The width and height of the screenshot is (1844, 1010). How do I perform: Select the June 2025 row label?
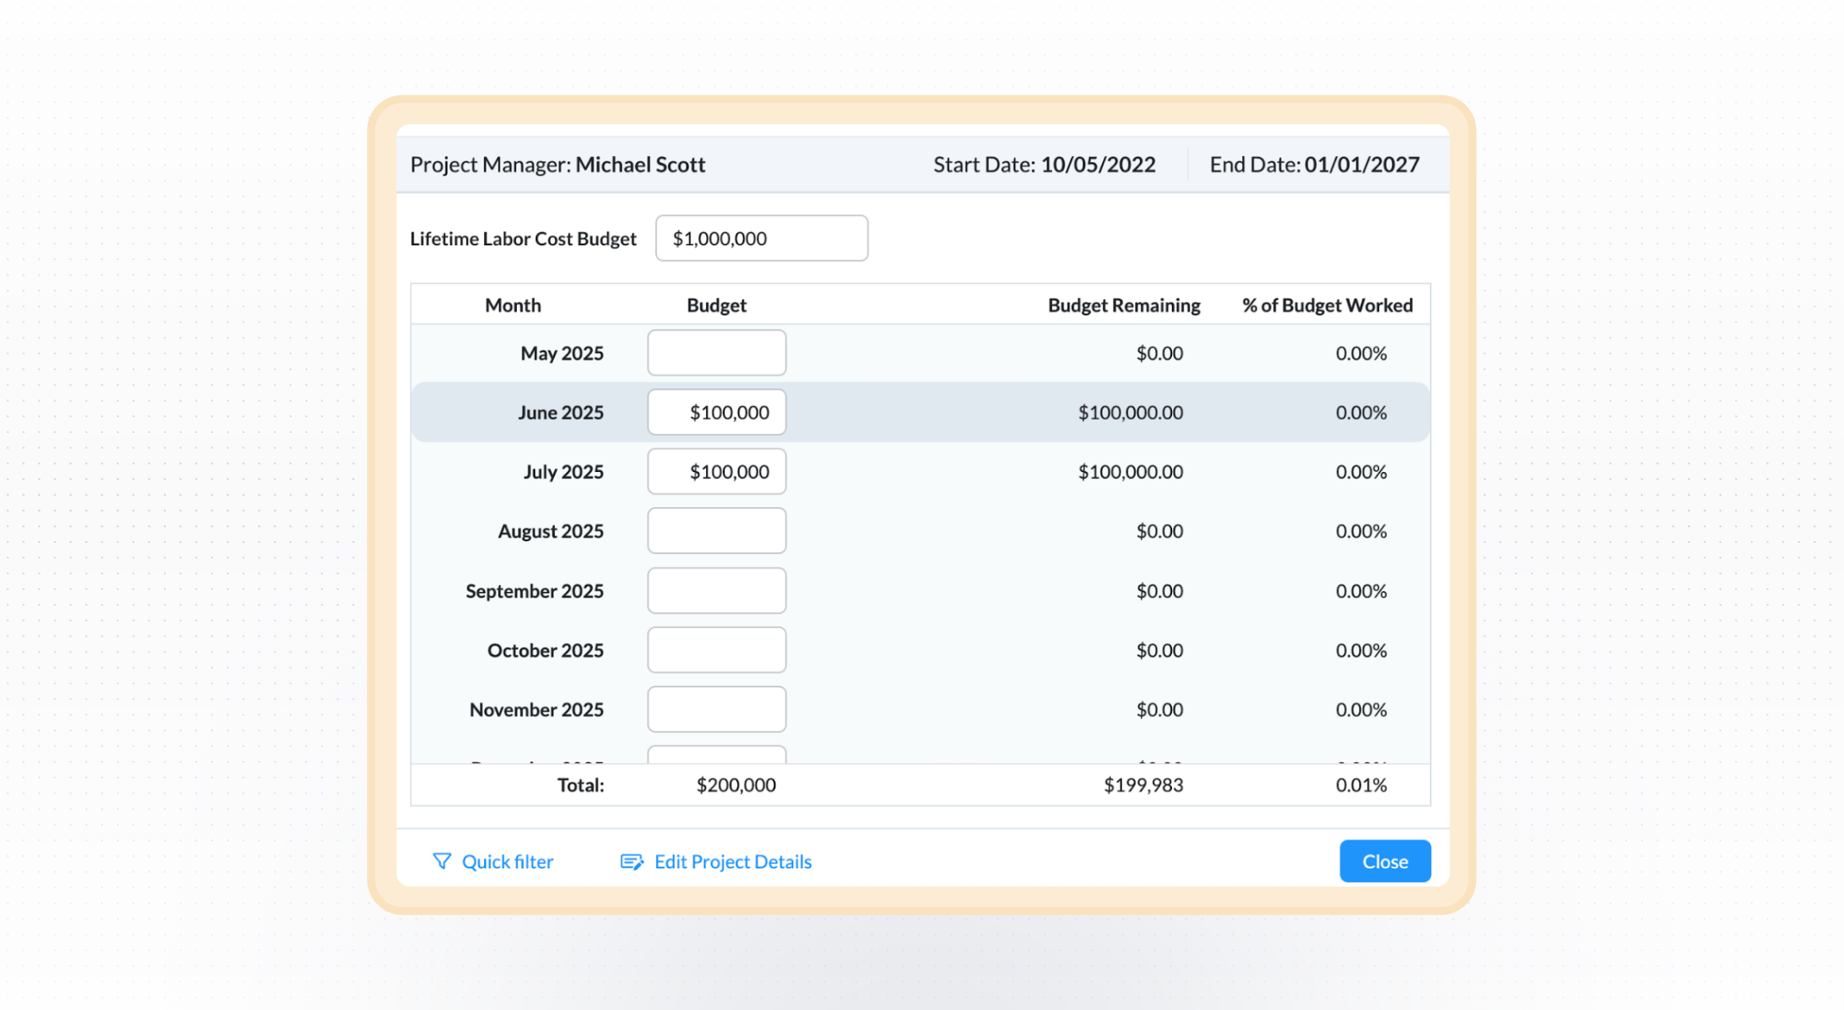[561, 412]
